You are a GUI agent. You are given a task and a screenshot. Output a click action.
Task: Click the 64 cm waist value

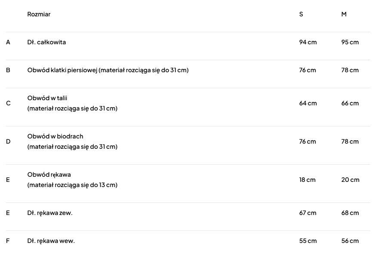click(308, 103)
